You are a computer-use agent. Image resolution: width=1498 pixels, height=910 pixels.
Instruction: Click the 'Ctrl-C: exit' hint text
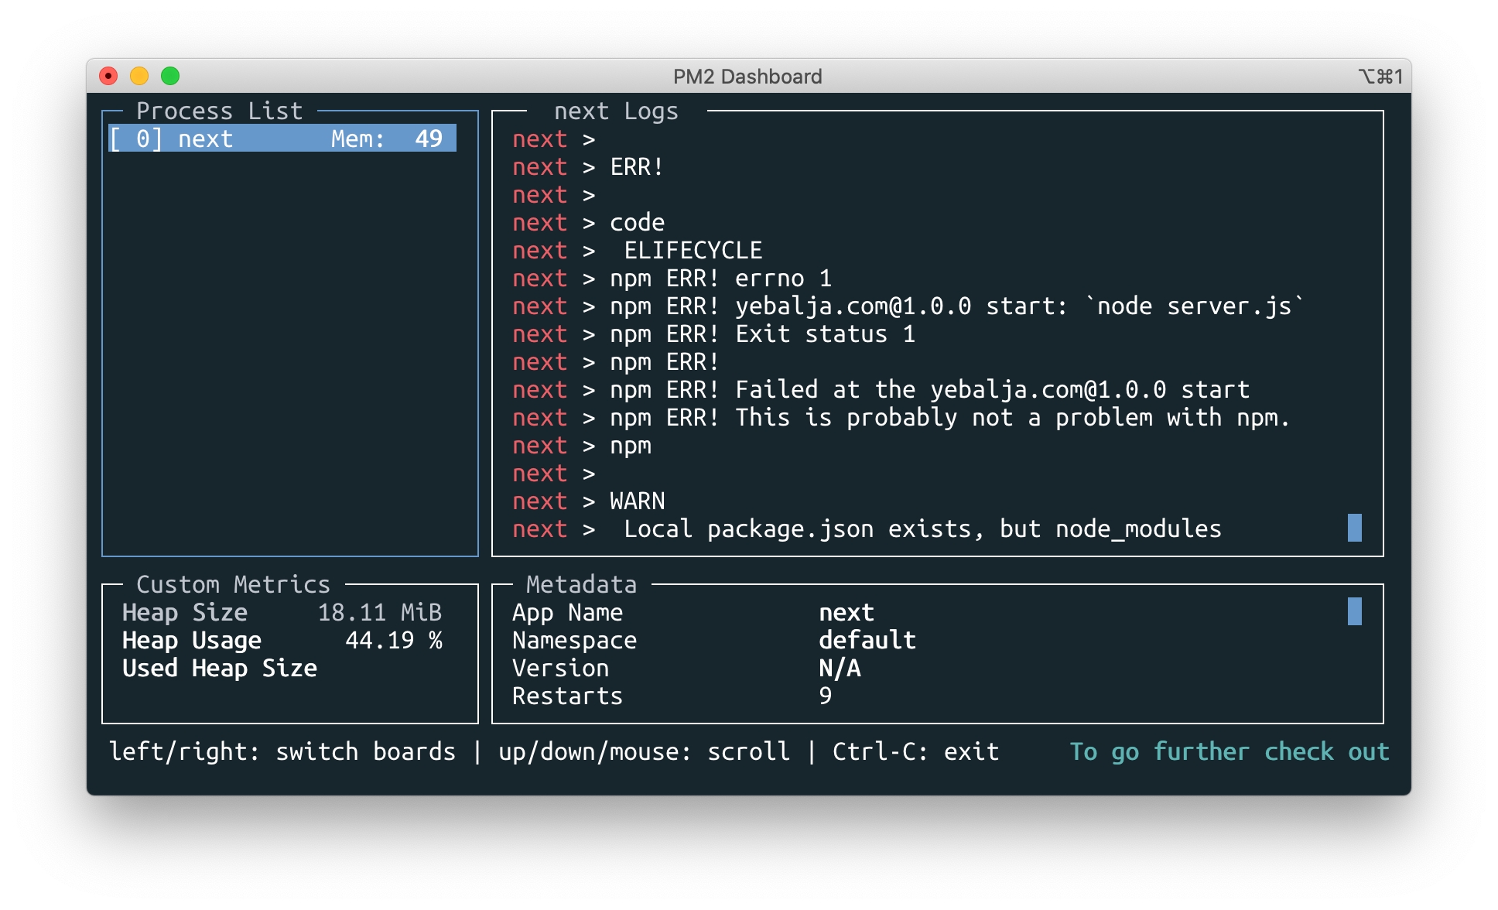(x=915, y=751)
